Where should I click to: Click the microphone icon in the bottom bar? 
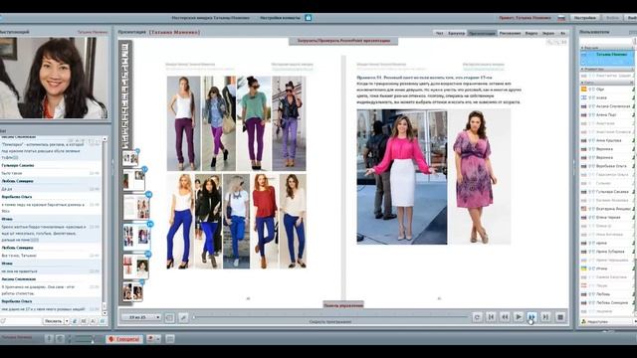tap(49, 338)
